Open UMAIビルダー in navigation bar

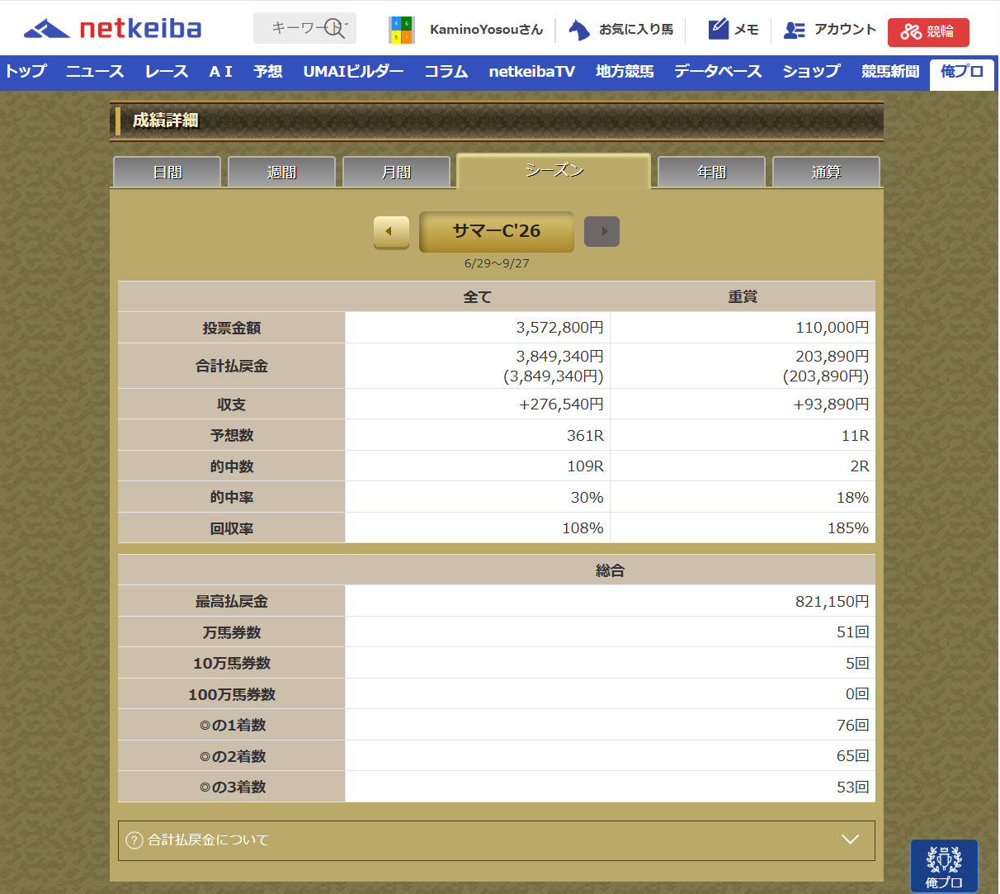coord(353,72)
